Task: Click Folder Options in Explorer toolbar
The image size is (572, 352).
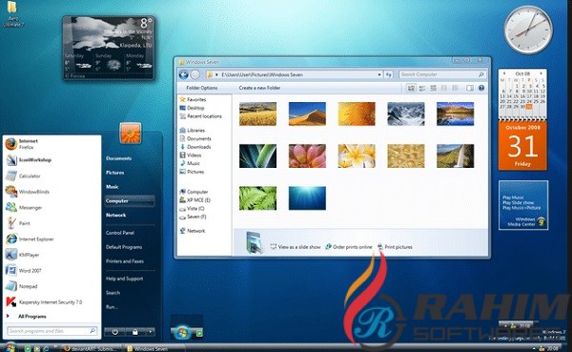Action: coord(202,88)
